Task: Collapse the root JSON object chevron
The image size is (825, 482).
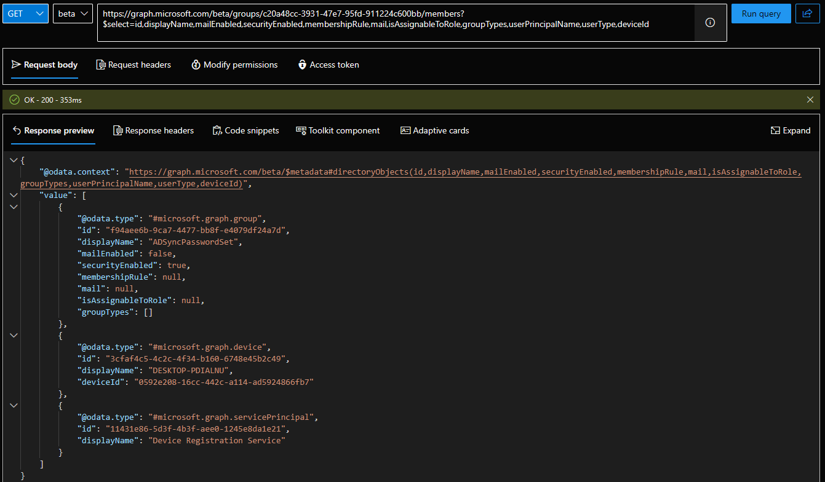Action: coord(14,160)
